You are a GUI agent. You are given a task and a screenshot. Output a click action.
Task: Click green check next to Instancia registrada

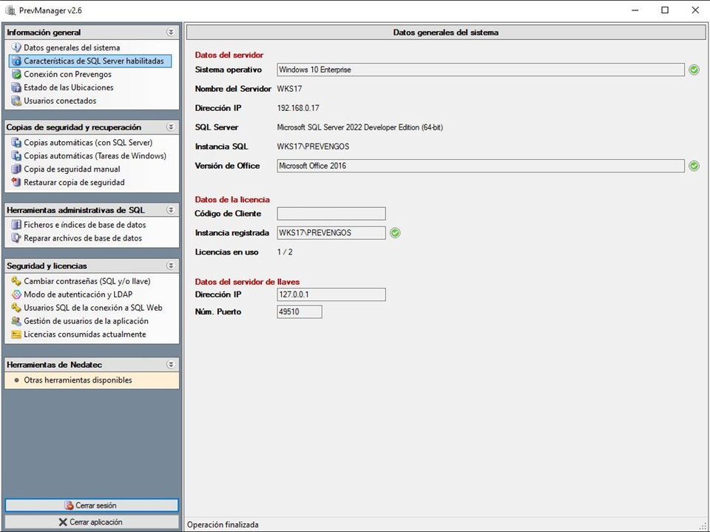coord(395,233)
